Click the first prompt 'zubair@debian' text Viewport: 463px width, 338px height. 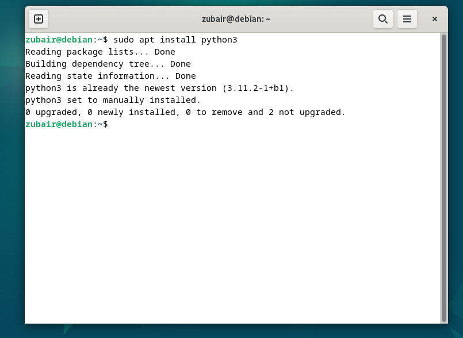pos(59,40)
